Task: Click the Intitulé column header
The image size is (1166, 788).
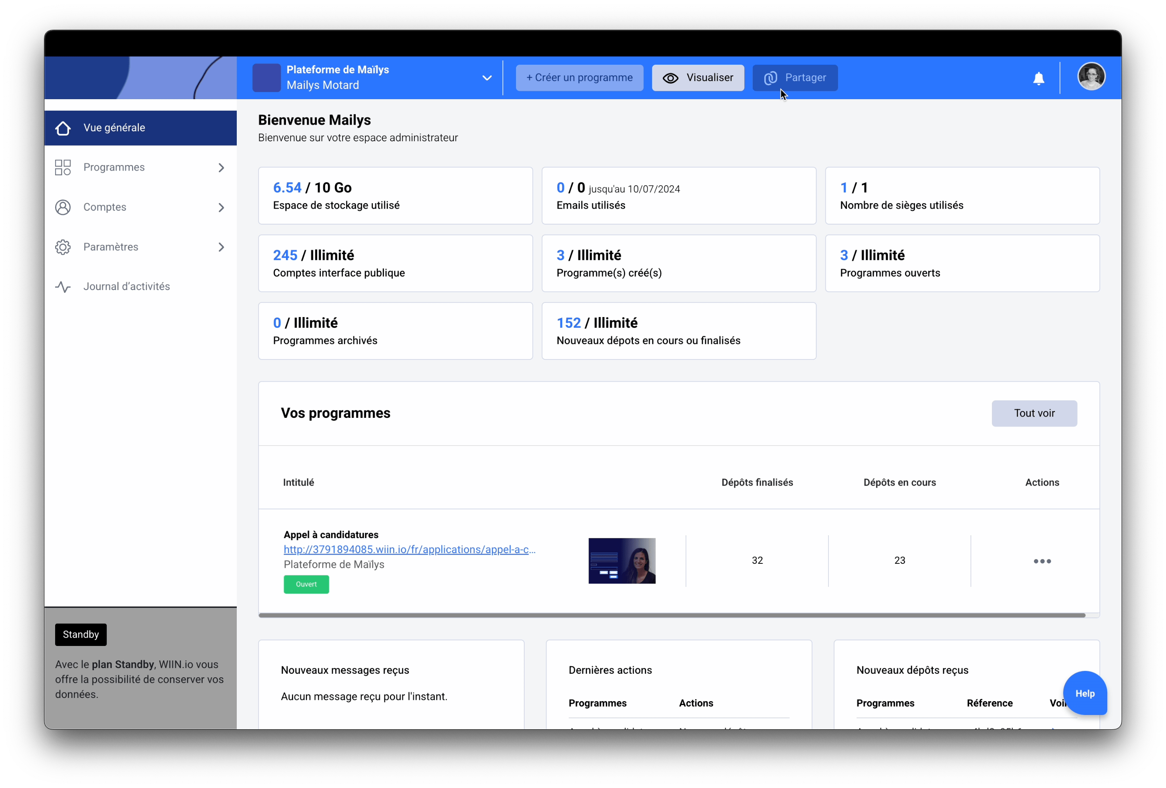Action: coord(299,482)
